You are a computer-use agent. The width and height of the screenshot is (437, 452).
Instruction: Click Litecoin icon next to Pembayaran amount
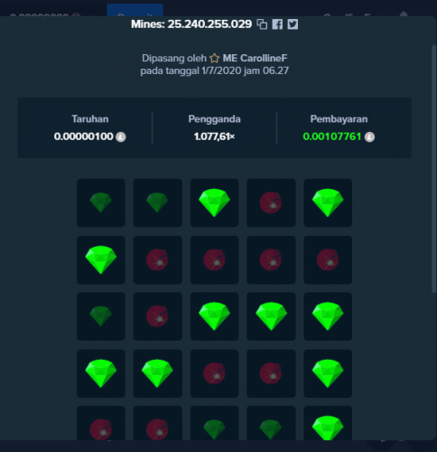(369, 137)
